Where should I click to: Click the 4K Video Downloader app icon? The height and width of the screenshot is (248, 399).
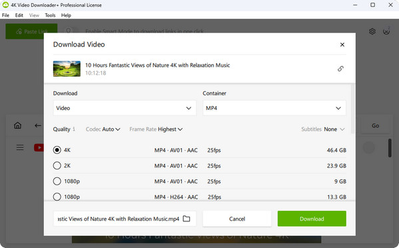tap(5, 5)
